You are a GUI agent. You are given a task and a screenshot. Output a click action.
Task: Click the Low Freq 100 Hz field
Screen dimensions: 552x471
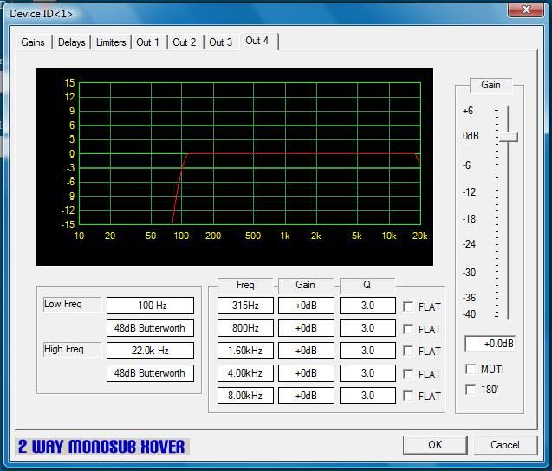point(150,306)
